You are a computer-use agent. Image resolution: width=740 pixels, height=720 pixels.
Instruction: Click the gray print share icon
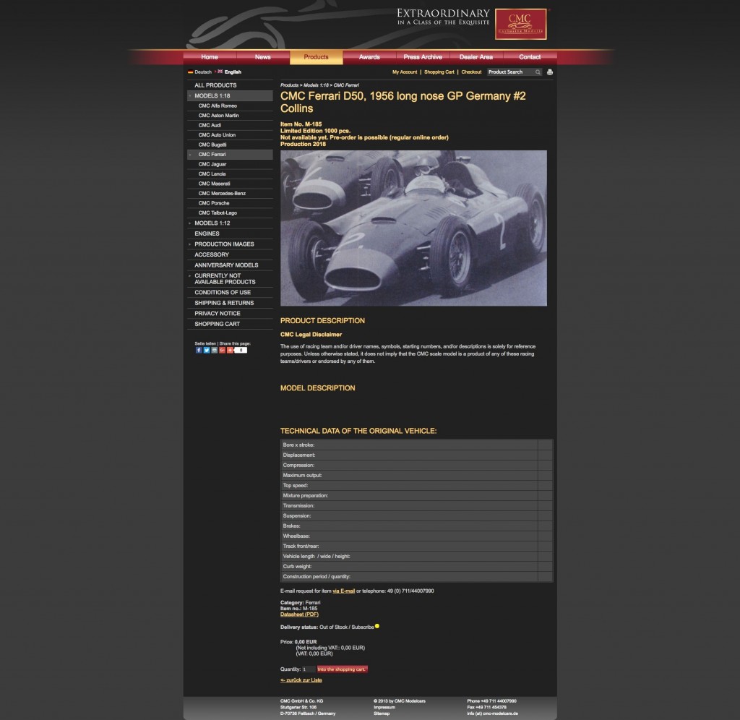(214, 351)
